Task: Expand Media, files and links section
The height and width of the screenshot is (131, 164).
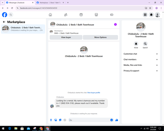Action: [141, 65]
